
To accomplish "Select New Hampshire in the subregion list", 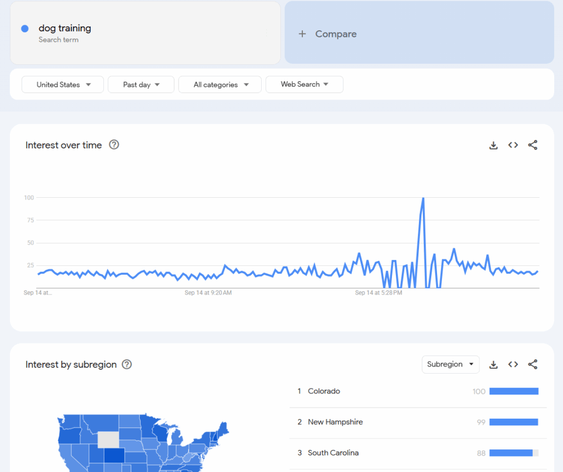I will point(335,422).
